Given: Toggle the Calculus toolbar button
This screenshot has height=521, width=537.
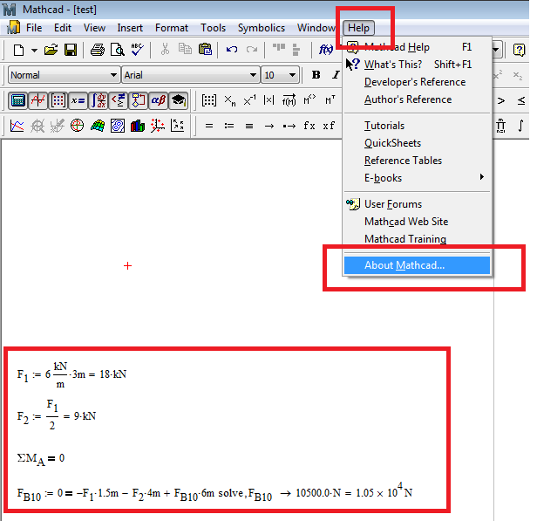Looking at the screenshot, I should click(x=98, y=100).
